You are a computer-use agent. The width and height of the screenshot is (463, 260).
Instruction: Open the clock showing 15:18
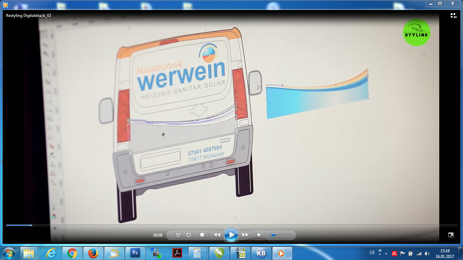(x=445, y=254)
